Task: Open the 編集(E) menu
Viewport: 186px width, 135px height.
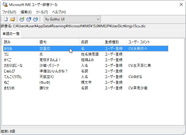Action: tap(26, 12)
